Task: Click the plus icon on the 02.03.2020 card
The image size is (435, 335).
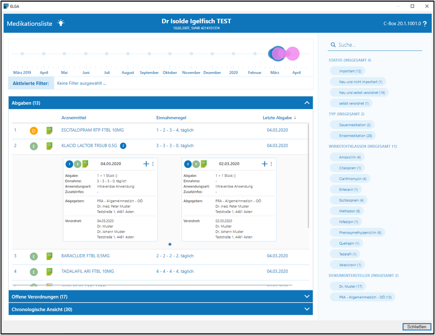Action: (x=264, y=164)
